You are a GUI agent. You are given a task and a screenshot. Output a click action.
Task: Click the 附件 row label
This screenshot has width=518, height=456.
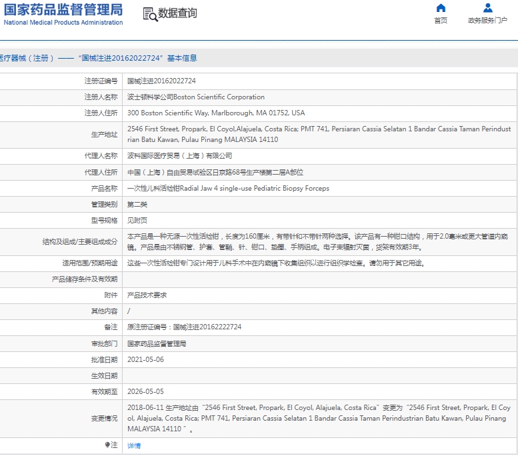111,295
